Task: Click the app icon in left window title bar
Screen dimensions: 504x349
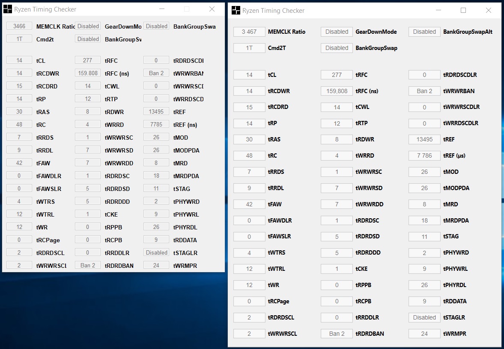Action: click(x=7, y=9)
